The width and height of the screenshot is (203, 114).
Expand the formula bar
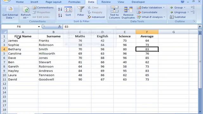point(200,27)
